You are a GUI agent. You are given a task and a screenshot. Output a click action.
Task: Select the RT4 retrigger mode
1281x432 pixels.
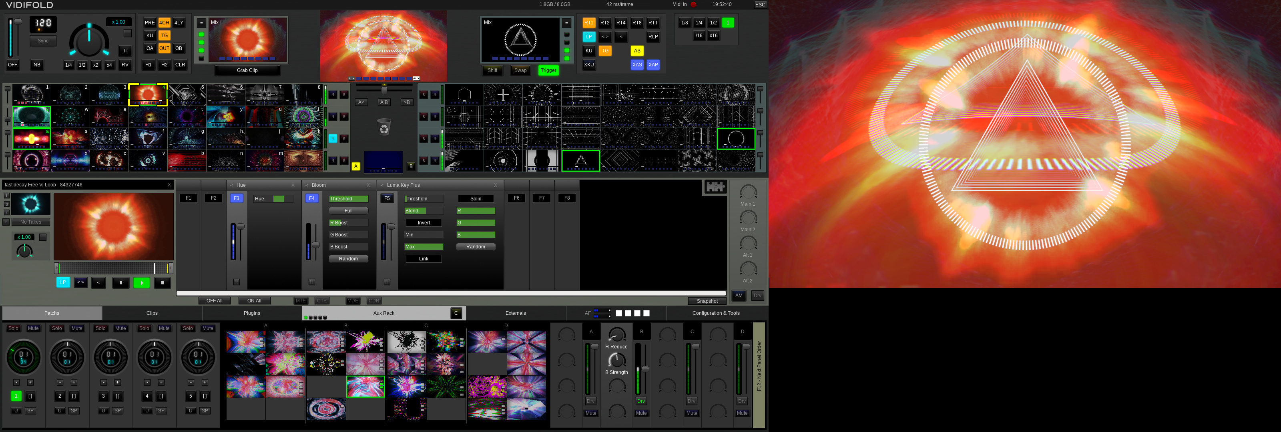click(x=621, y=23)
